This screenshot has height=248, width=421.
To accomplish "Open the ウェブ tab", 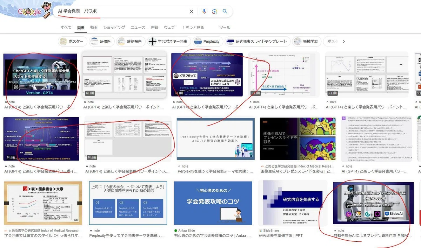I will [x=169, y=28].
